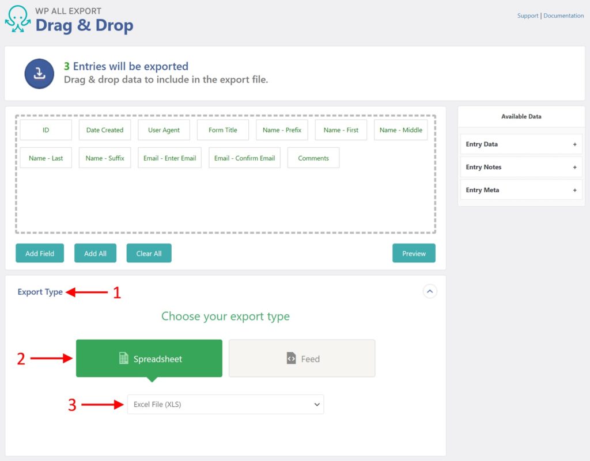
Task: Open the Support link
Action: [528, 16]
